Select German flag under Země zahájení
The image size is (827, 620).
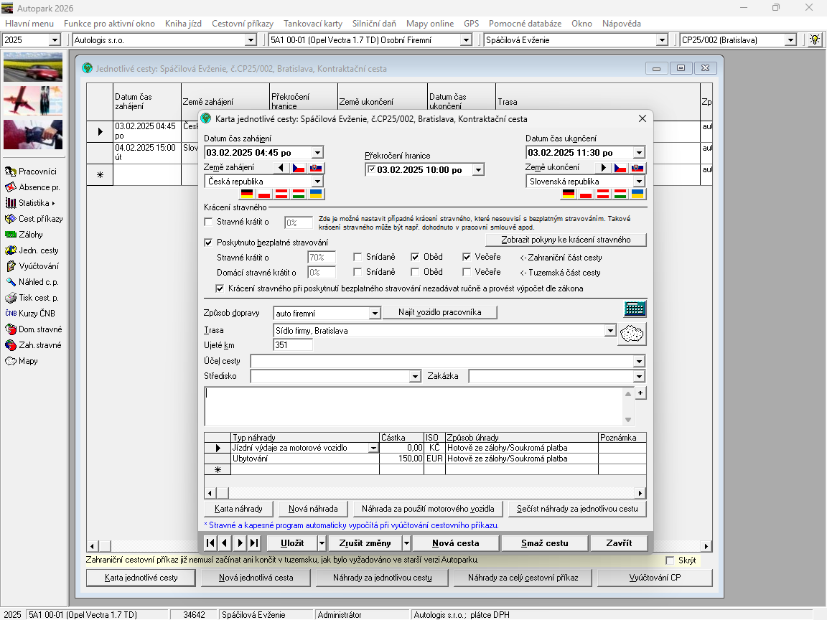(247, 194)
